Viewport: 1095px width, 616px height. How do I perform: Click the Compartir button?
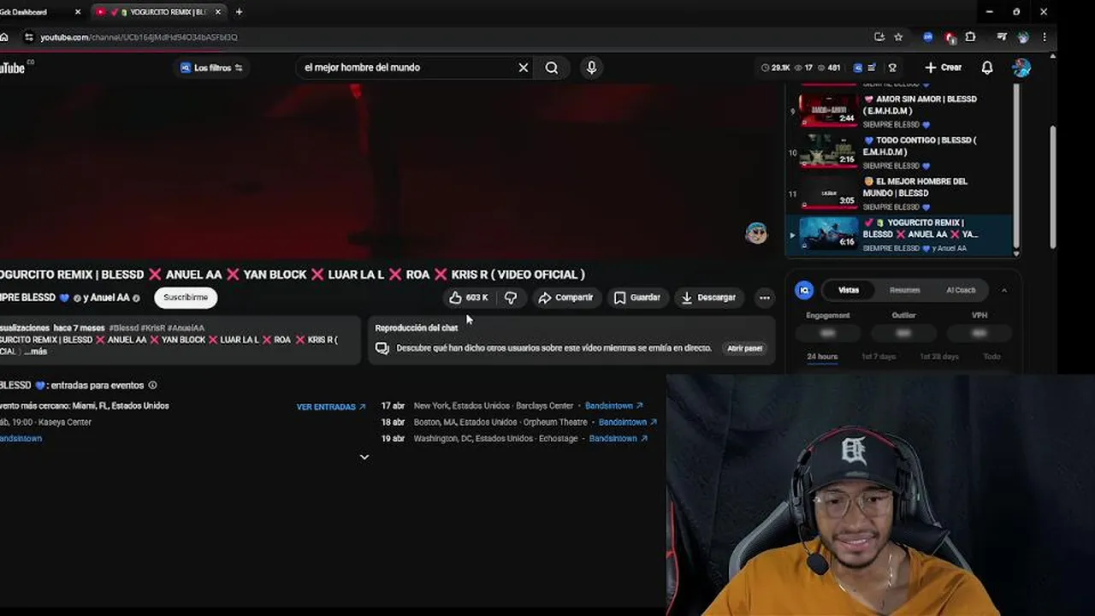(565, 298)
